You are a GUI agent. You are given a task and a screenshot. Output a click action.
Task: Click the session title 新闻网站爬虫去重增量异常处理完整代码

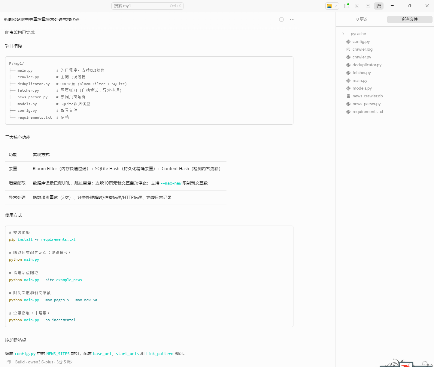(x=42, y=19)
